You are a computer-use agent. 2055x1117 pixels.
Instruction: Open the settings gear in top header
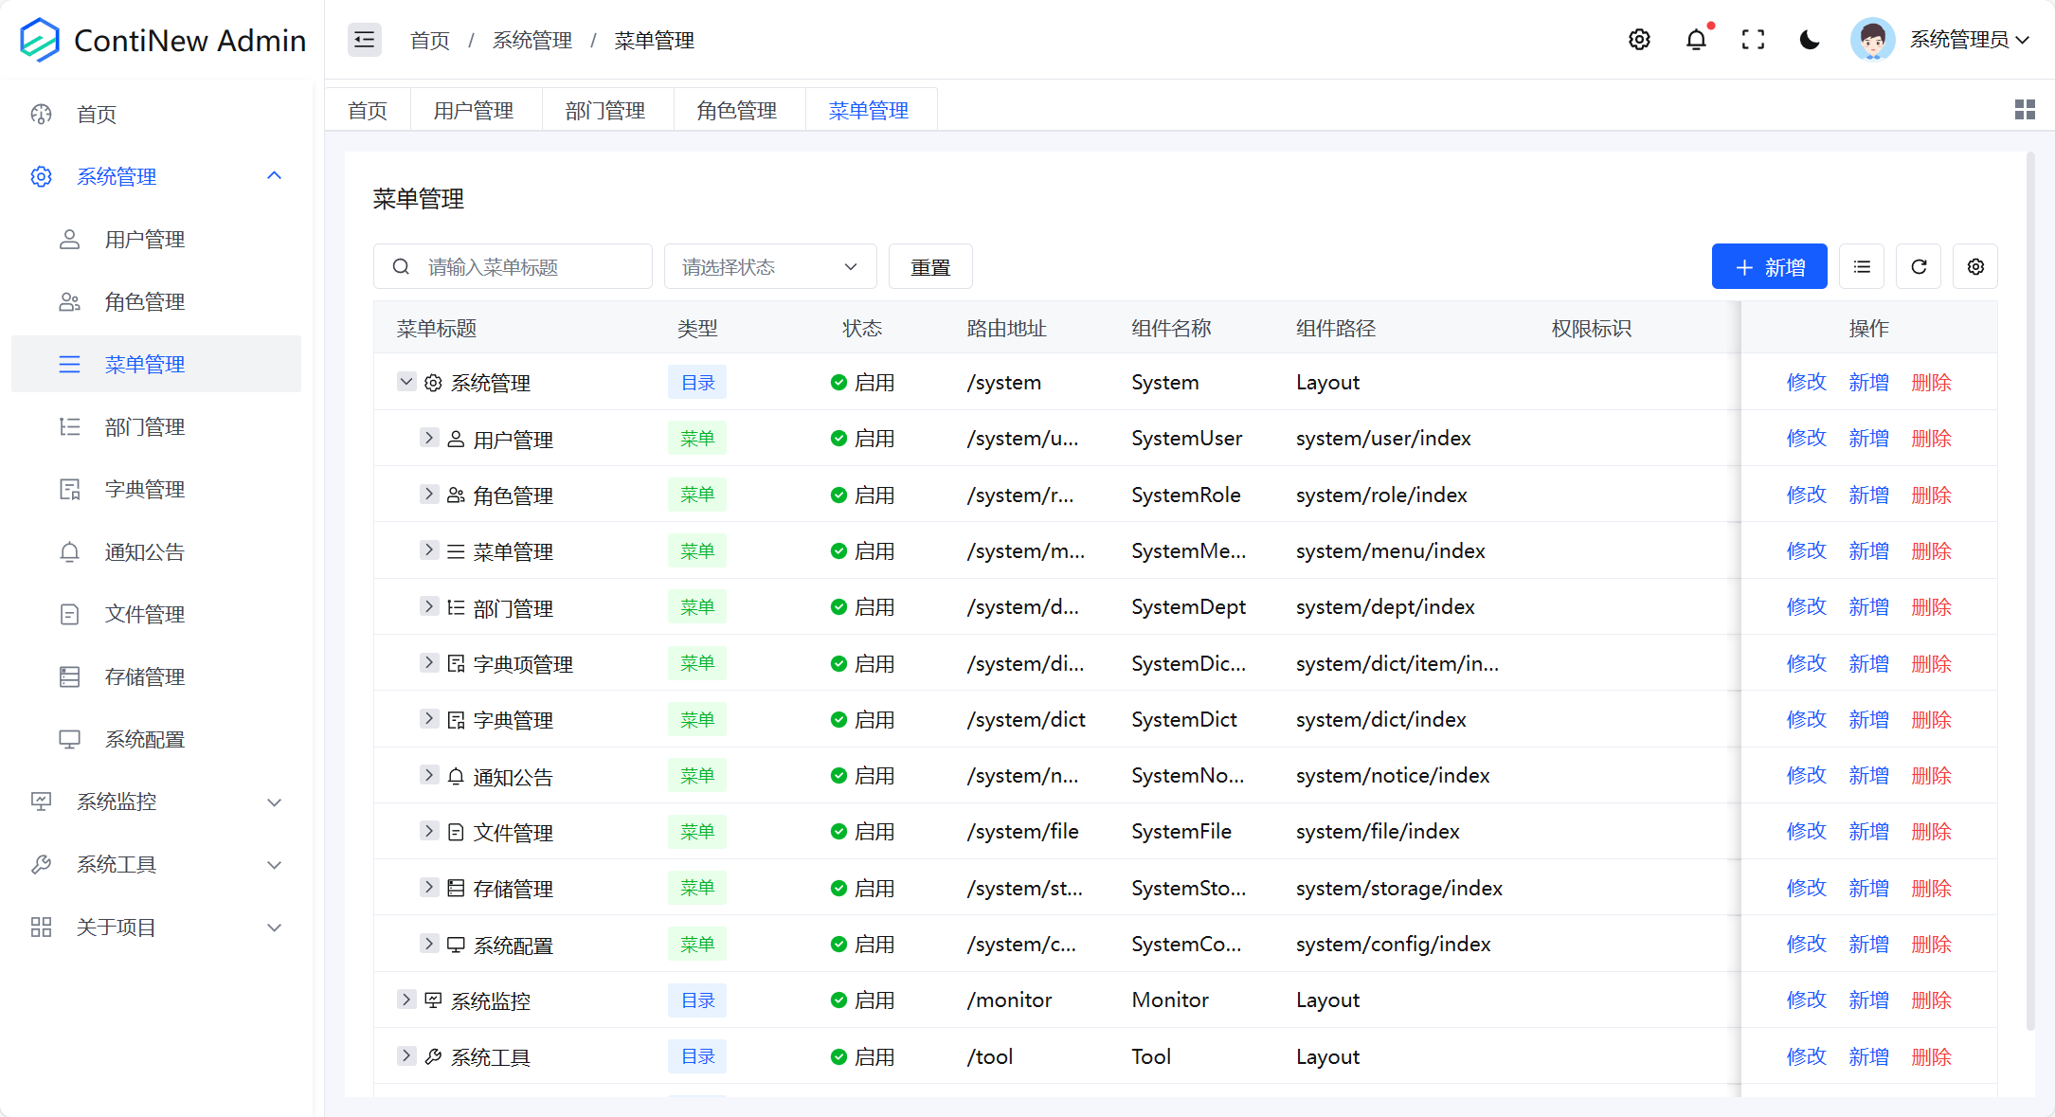coord(1639,40)
